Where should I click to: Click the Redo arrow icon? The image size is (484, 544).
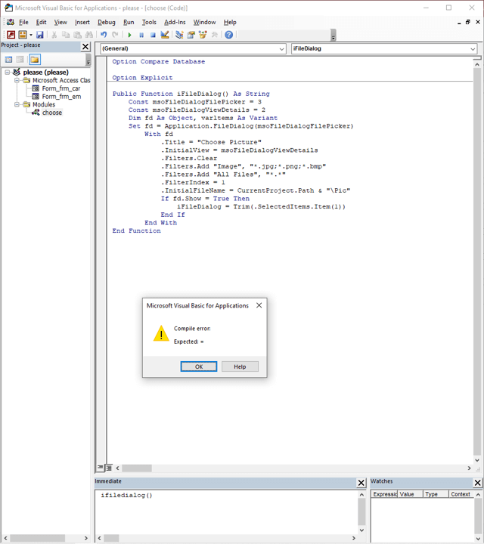pyautogui.click(x=115, y=35)
